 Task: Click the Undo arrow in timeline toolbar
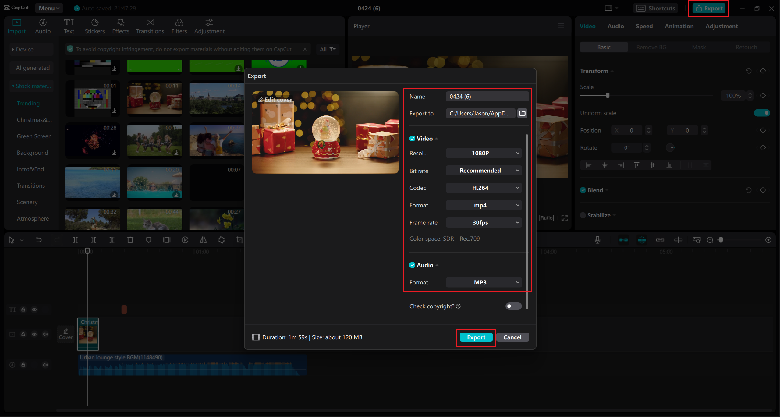point(39,240)
